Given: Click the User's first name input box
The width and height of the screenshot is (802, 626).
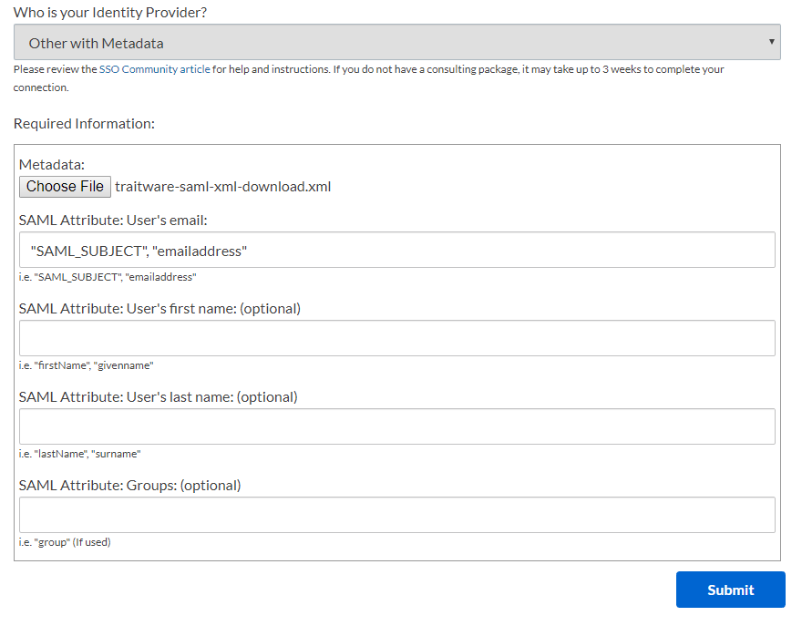Looking at the screenshot, I should coord(397,338).
